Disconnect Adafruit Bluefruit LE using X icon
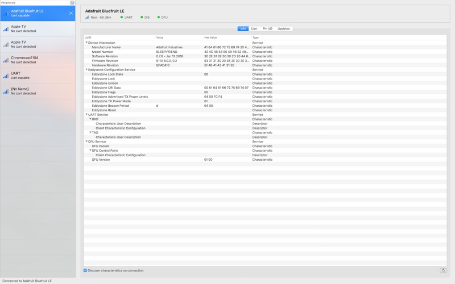Viewport: 455px width, 284px height. (x=71, y=13)
